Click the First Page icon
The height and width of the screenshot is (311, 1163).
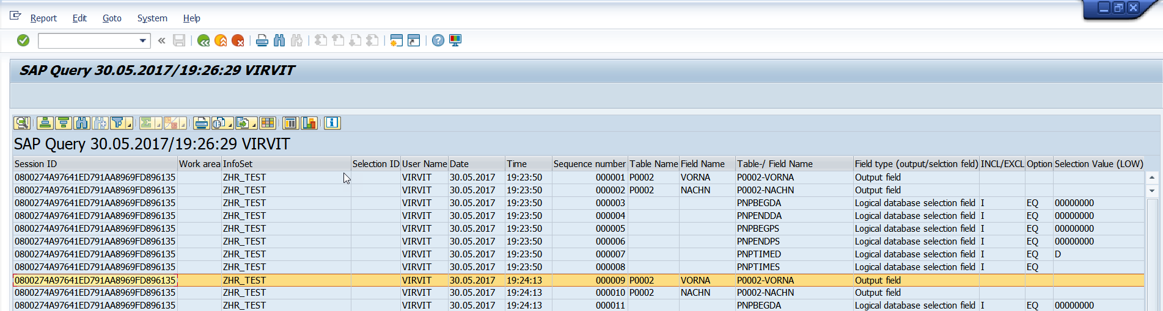(321, 40)
